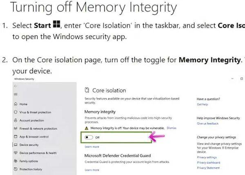Click the Device performance & health heart icon
The width and height of the screenshot is (245, 175).
tap(15, 153)
